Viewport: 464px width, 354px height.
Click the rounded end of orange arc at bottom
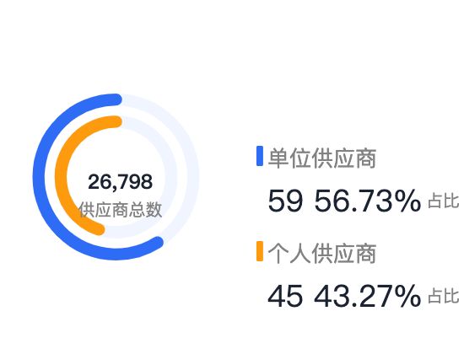pos(99,229)
